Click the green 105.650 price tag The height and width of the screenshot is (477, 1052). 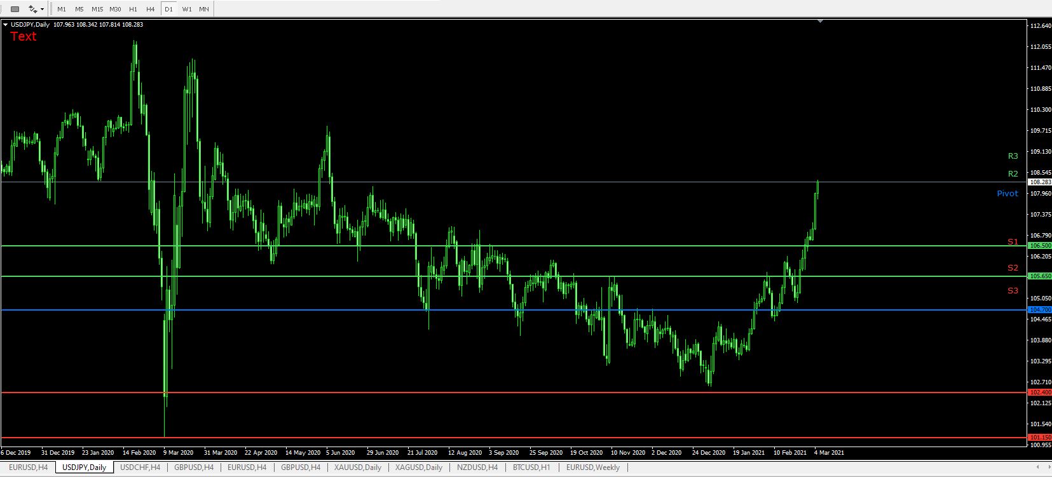click(x=1040, y=276)
